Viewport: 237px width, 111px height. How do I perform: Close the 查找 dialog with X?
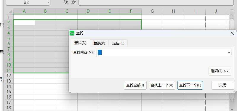click(232, 33)
